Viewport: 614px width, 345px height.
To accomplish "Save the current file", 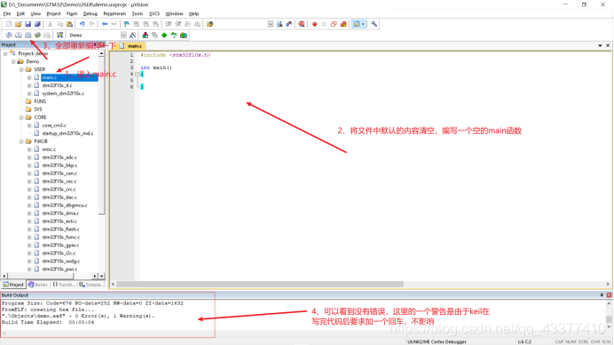I will click(28, 24).
